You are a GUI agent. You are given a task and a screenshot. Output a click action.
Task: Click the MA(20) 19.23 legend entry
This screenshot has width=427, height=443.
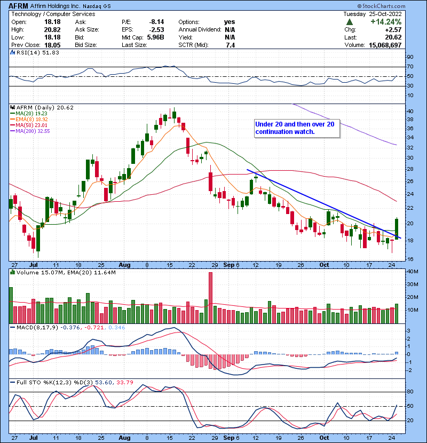pyautogui.click(x=29, y=114)
